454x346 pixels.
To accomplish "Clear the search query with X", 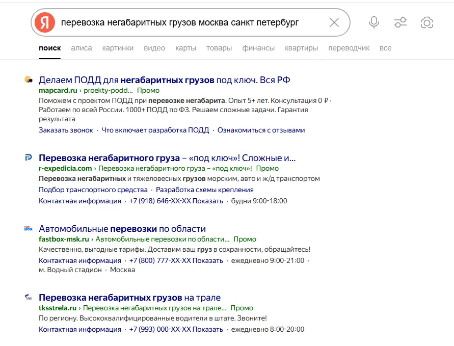I will pos(334,22).
